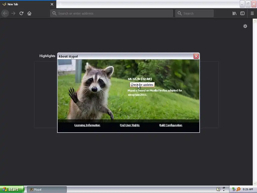Go to the Home page icon
The height and width of the screenshot is (193, 257).
(x=29, y=13)
